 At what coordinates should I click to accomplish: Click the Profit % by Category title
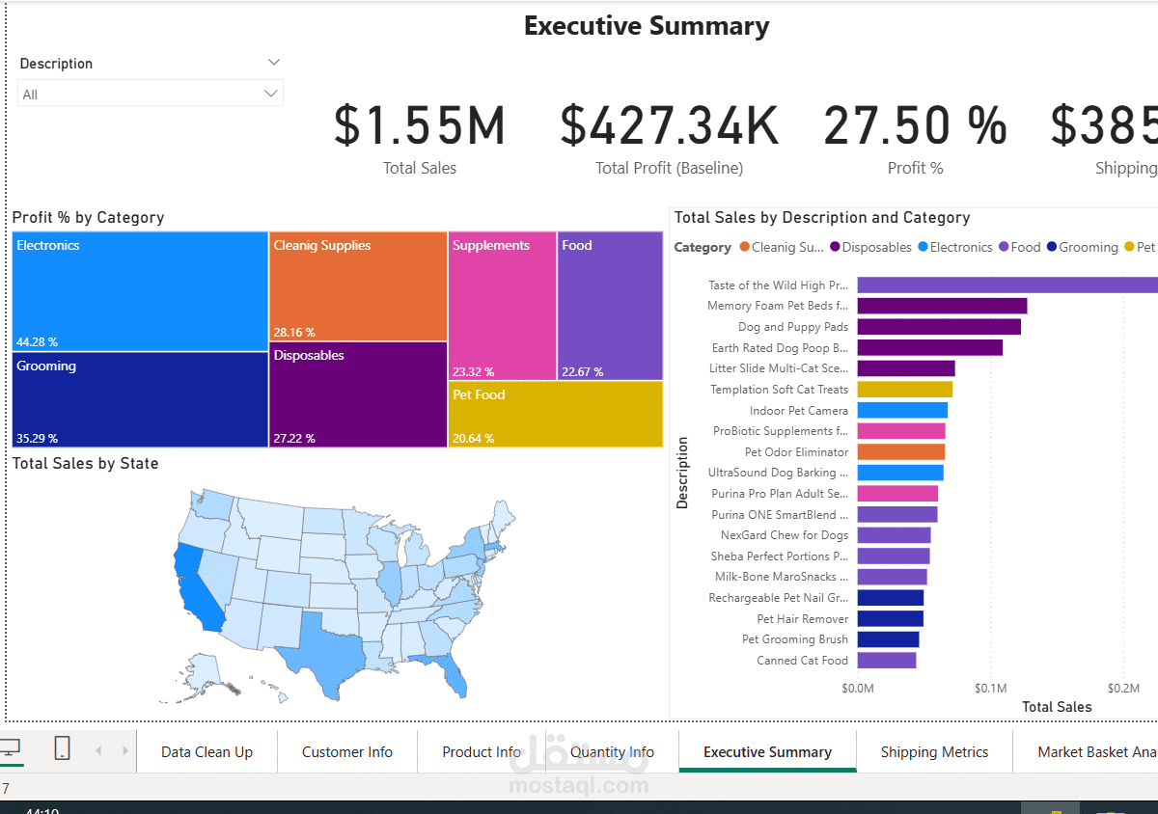[89, 218]
